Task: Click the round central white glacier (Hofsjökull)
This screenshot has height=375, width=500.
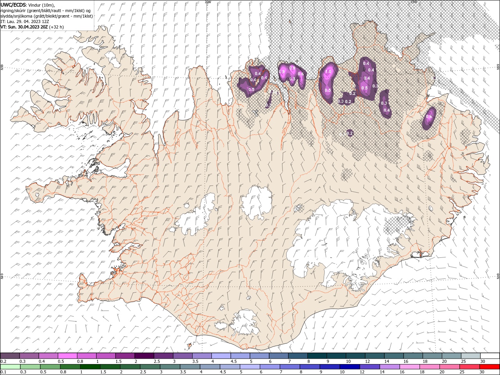Action: (257, 202)
